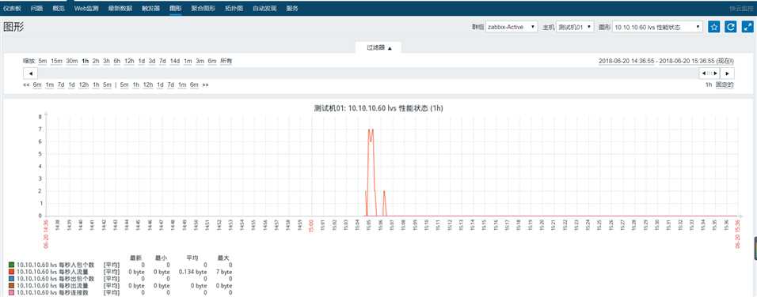Viewport: 757px width, 297px height.
Task: Open the 图形 10.10.10.60 lvs 性能状态 dropdown
Action: click(657, 27)
